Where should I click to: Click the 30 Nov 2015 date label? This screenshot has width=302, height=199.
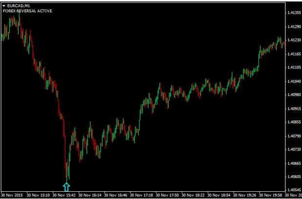(12, 195)
